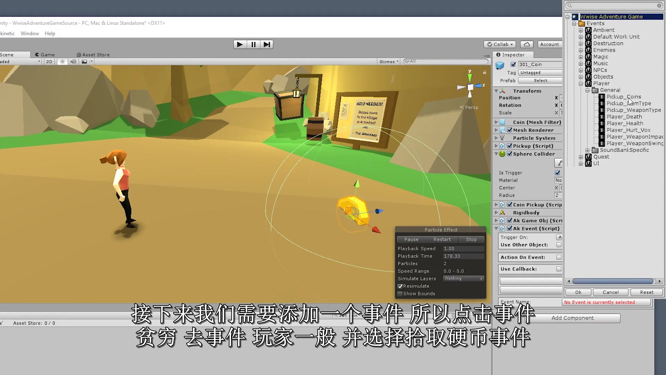
Task: Toggle scene lighting sun icon
Action: (x=62, y=61)
